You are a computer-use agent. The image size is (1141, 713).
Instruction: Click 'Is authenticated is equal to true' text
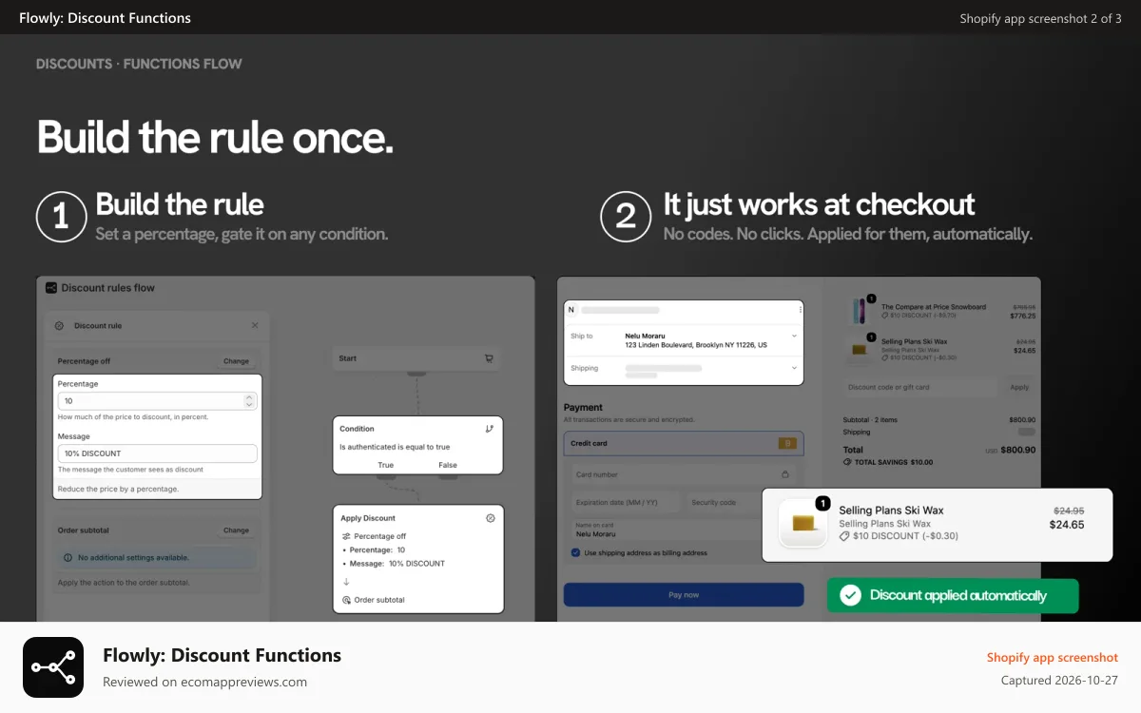click(395, 447)
